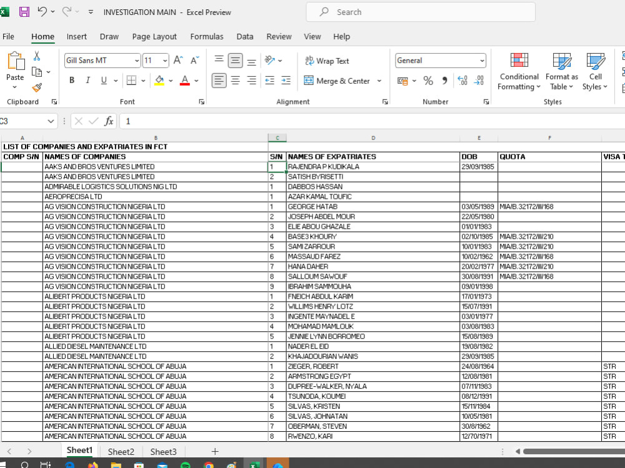Click the Borders icon
This screenshot has width=625, height=468.
pyautogui.click(x=131, y=80)
